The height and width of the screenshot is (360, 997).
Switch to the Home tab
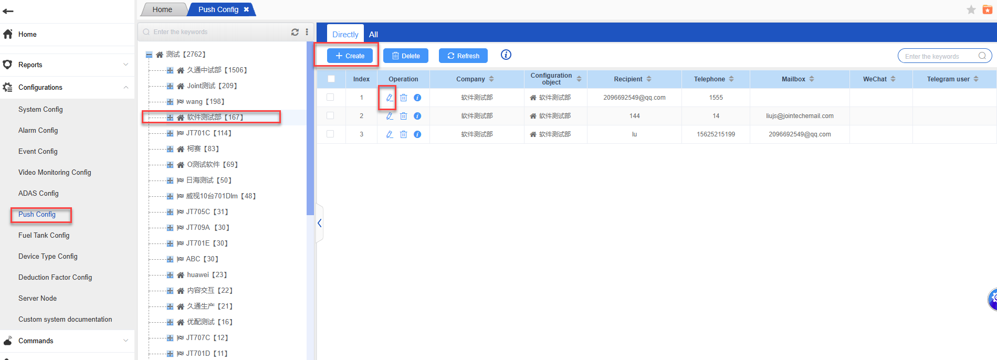(162, 9)
